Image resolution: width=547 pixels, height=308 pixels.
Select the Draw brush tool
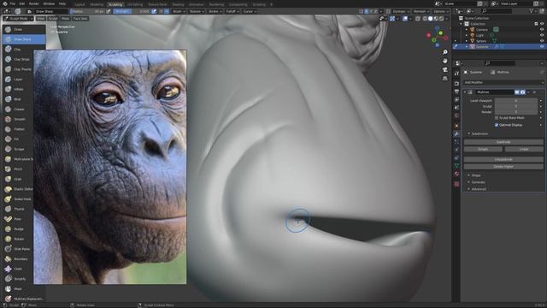pyautogui.click(x=24, y=29)
